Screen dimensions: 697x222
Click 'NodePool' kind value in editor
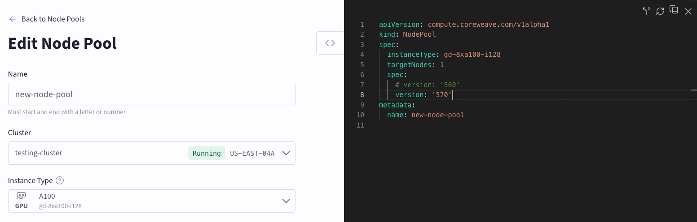[x=419, y=34]
